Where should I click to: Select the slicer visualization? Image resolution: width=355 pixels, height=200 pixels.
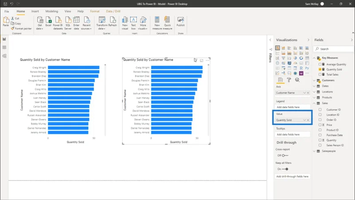284,68
